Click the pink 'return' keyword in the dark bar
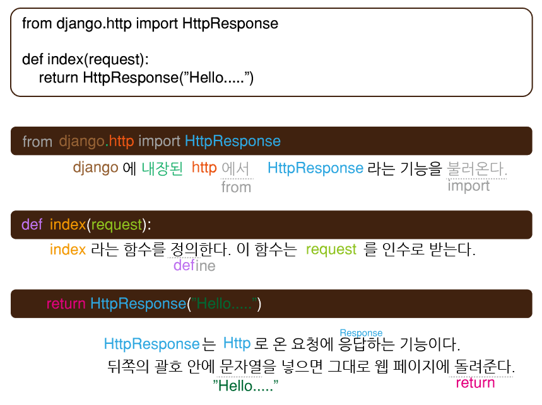The width and height of the screenshot is (542, 405). point(66,304)
